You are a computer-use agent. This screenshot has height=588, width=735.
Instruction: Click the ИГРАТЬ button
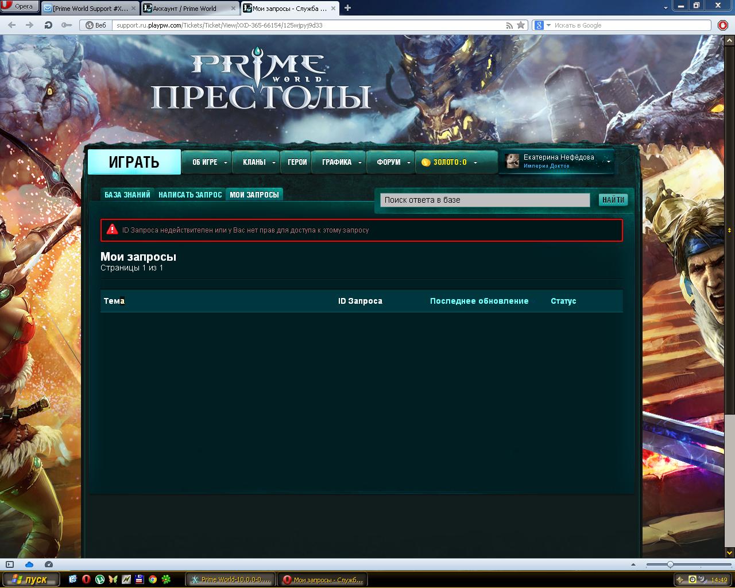tap(134, 162)
